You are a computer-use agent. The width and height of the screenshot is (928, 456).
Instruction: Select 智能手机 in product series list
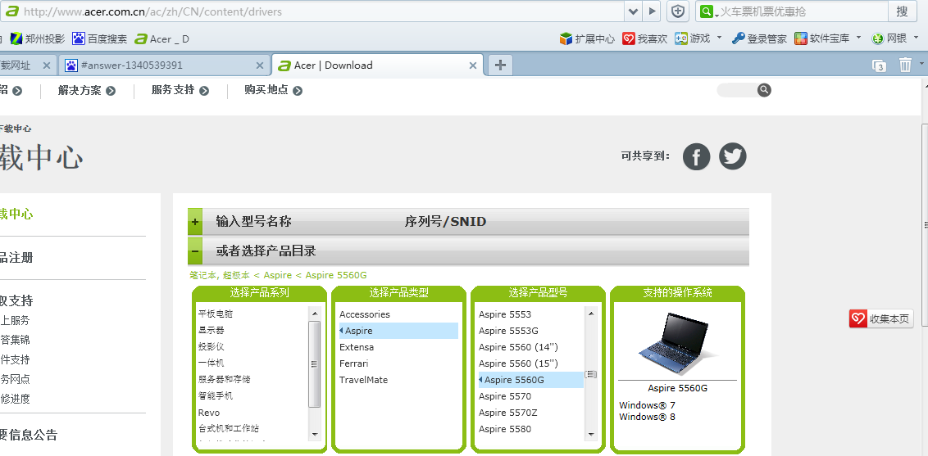click(216, 395)
